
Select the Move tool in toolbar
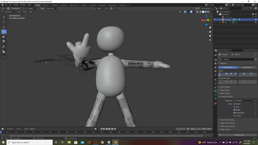tap(4, 27)
